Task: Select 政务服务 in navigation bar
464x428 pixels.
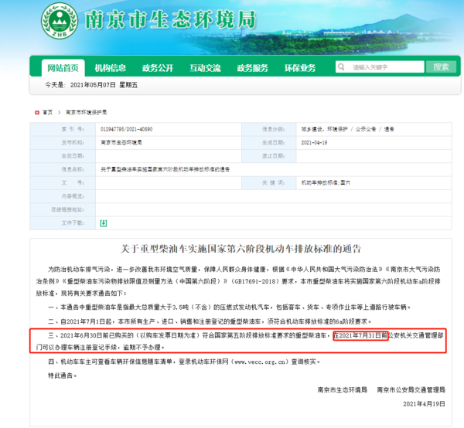Action: [x=252, y=67]
